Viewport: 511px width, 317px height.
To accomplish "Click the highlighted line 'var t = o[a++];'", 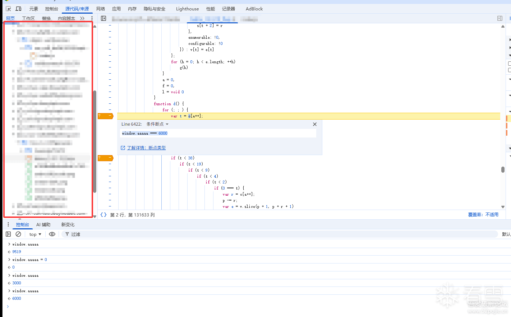I will coord(187,116).
